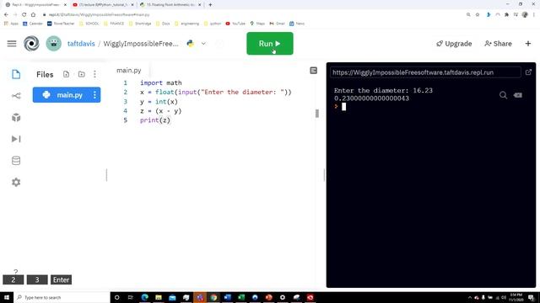This screenshot has width=540, height=303.
Task: Open the Windows Start menu
Action: 7,297
